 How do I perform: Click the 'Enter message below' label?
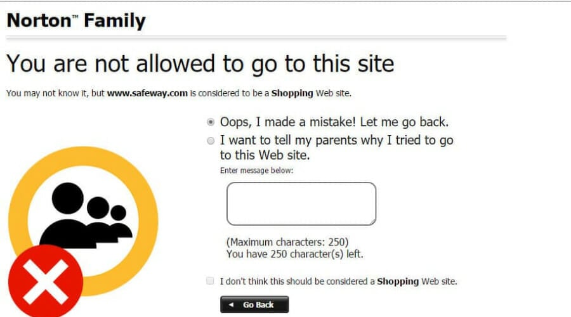pos(256,171)
